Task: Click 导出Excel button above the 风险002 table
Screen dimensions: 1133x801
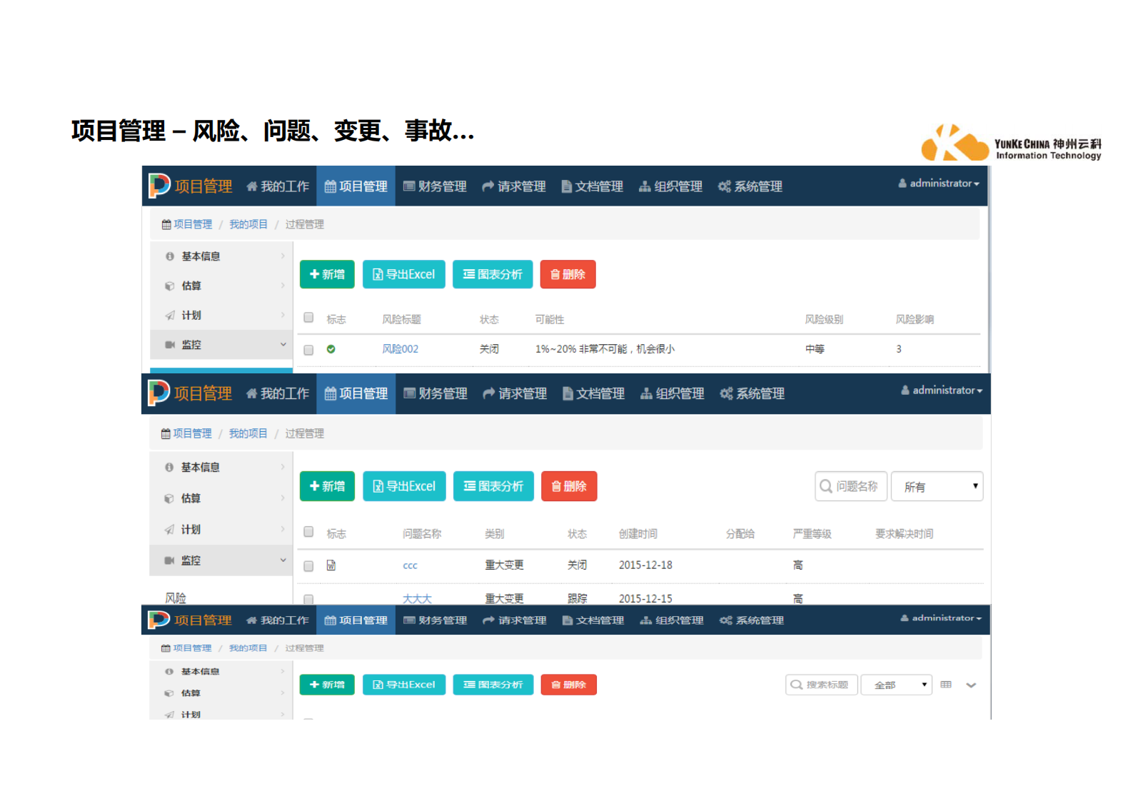Action: coord(404,274)
